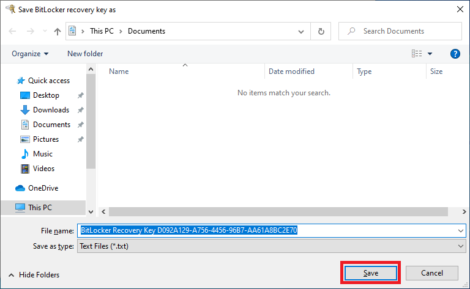The width and height of the screenshot is (470, 289).
Task: Open the Organize menu
Action: pyautogui.click(x=30, y=54)
